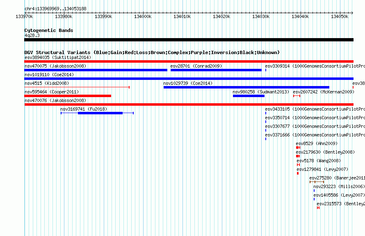Click the esv2607242 (McKernan2009) red glyph
Screen dimensions: 365x236
[x=297, y=96]
